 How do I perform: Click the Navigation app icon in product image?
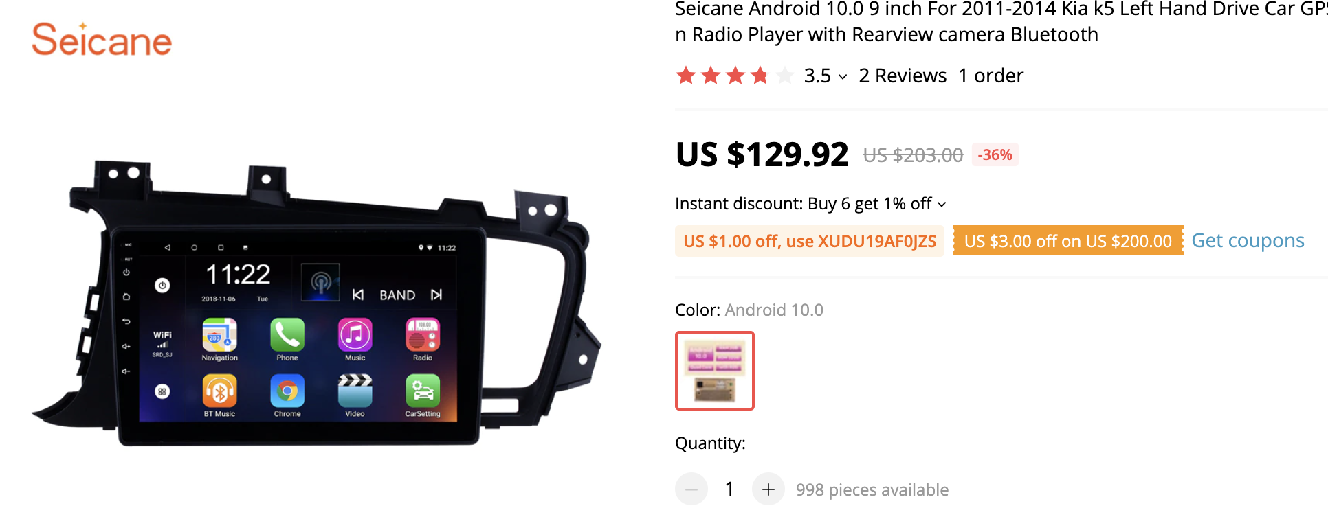(219, 335)
